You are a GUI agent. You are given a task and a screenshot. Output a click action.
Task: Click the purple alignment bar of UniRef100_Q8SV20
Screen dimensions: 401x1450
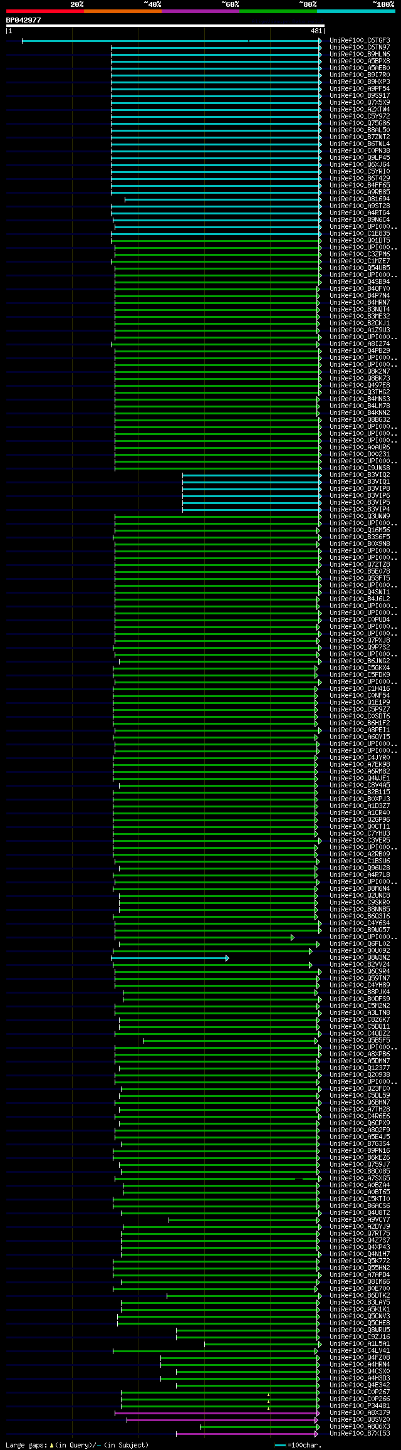pos(222,1420)
